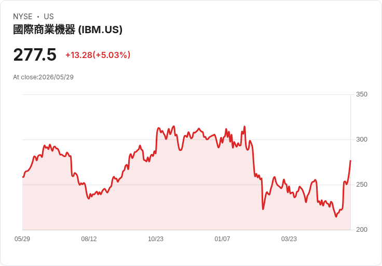
Task: Click the 350 y-axis price label
Action: pos(362,94)
